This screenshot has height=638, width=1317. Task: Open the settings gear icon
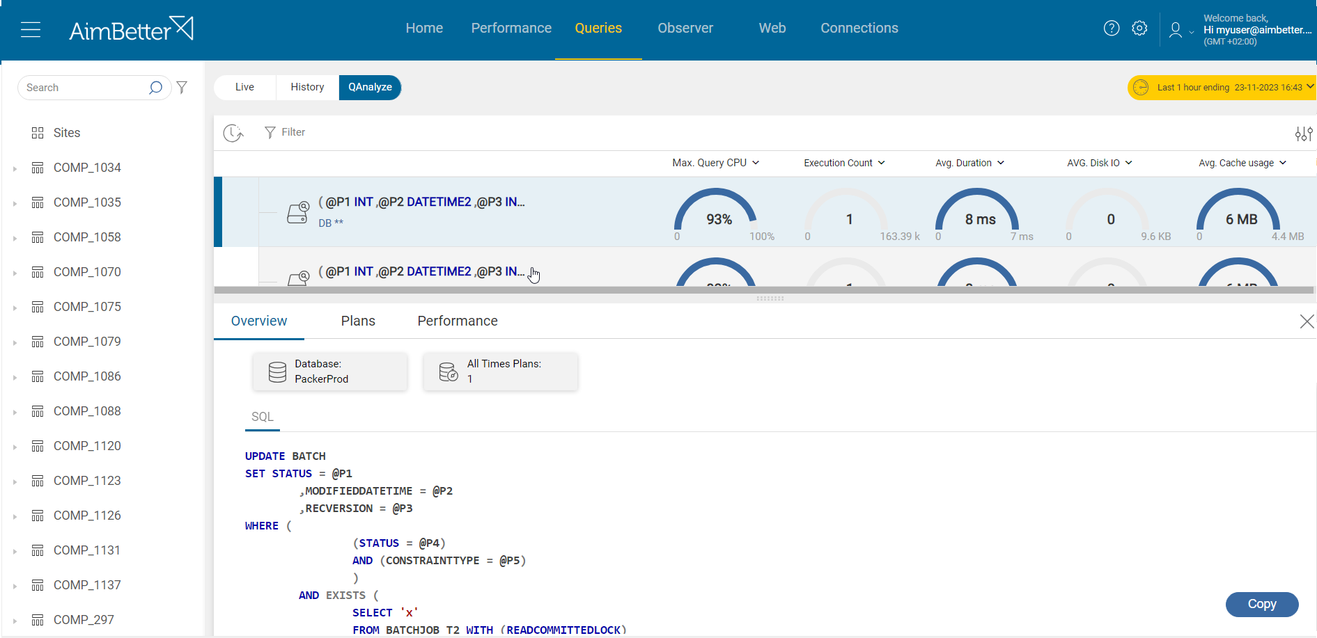1139,28
